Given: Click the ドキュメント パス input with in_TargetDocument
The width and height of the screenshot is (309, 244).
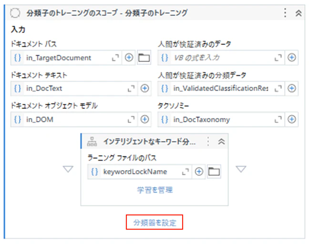Looking at the screenshot, I should coord(66,58).
